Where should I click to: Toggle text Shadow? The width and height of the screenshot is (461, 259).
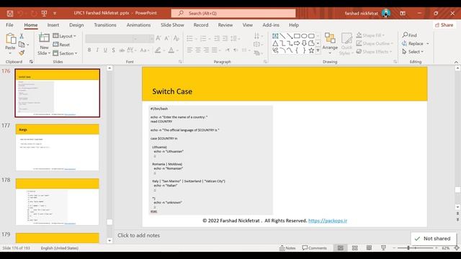114,50
